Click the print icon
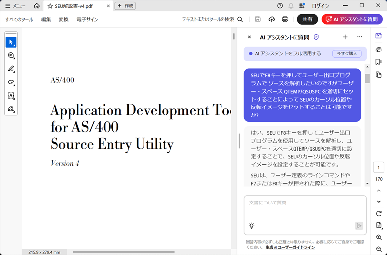Image resolution: width=387 pixels, height=255 pixels. tap(285, 19)
